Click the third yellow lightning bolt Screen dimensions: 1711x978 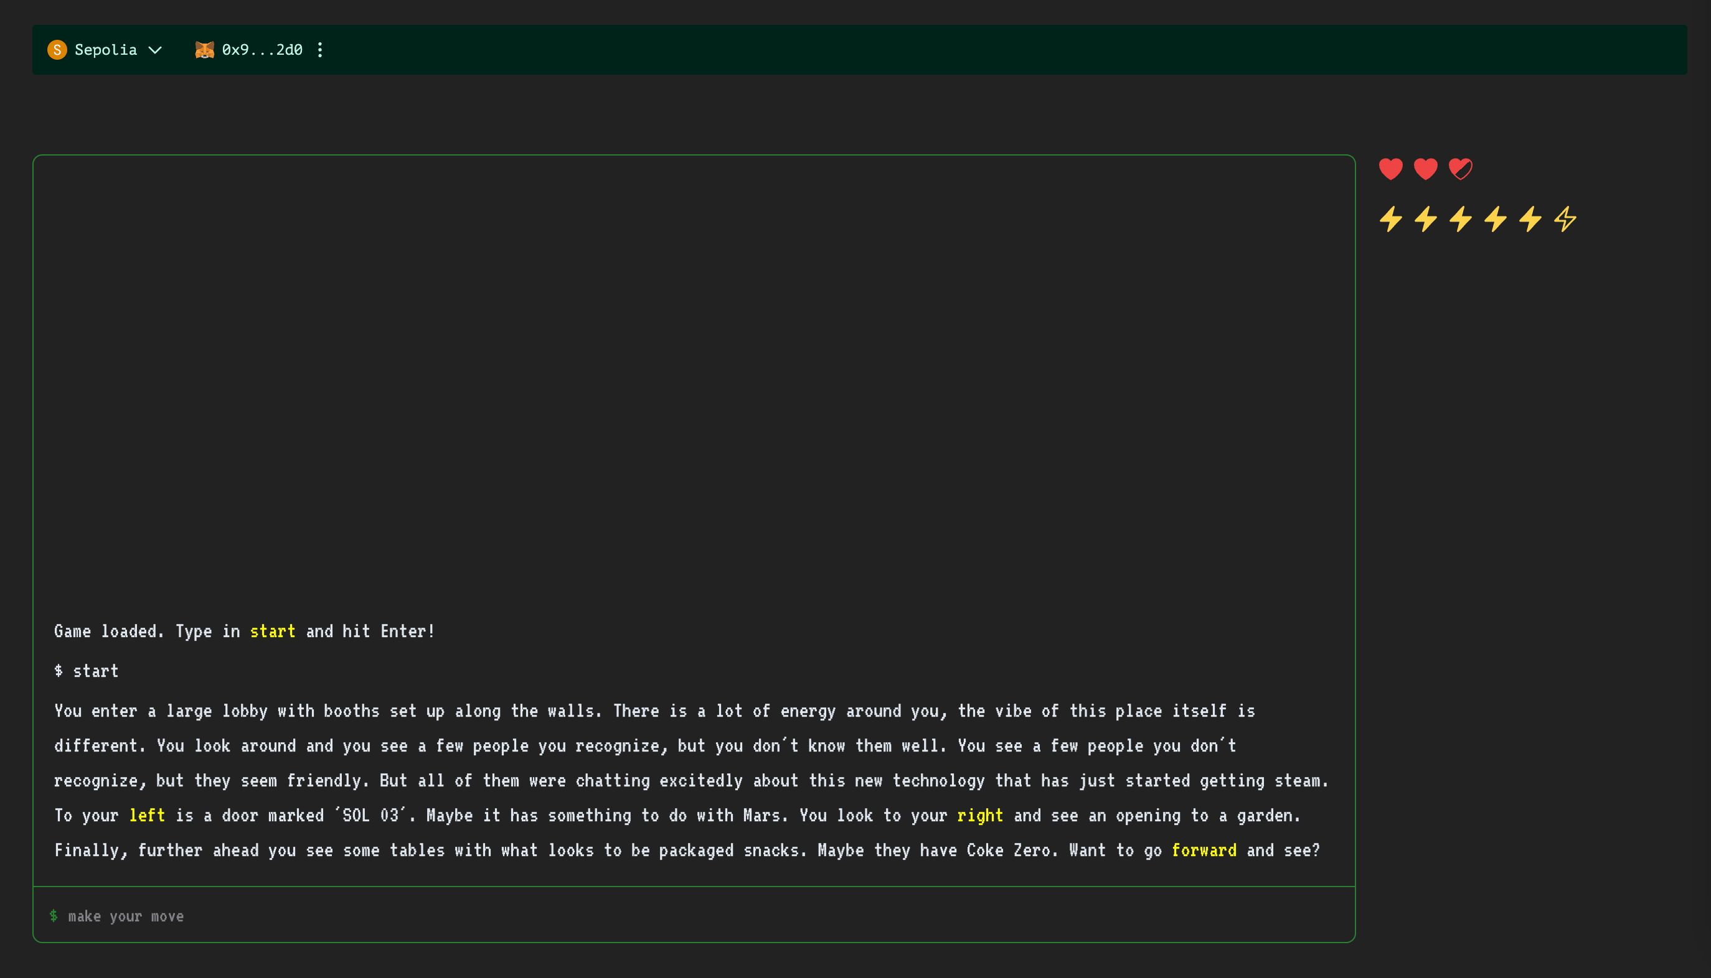point(1460,219)
